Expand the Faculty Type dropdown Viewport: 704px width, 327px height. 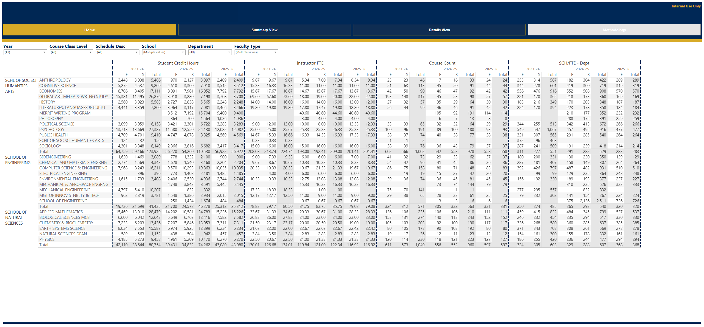(256, 52)
